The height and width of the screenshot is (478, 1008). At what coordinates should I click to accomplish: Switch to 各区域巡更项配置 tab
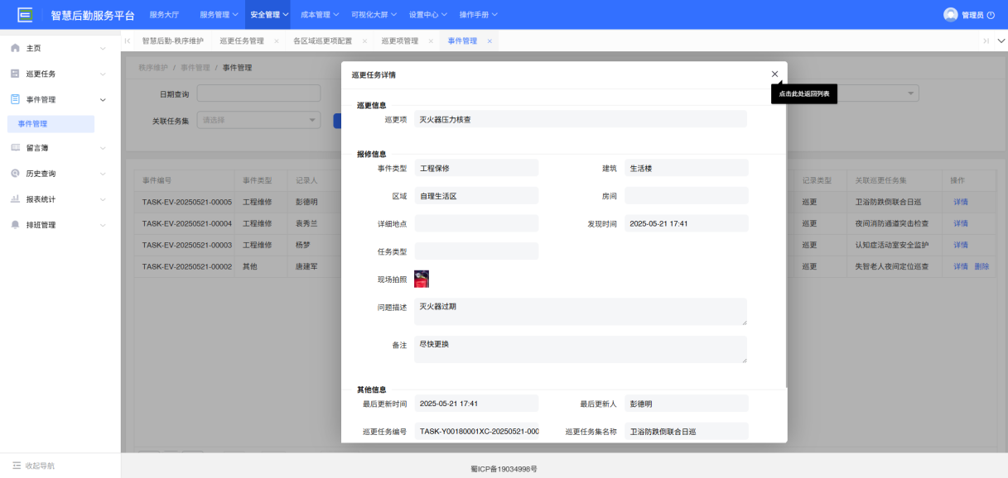322,41
